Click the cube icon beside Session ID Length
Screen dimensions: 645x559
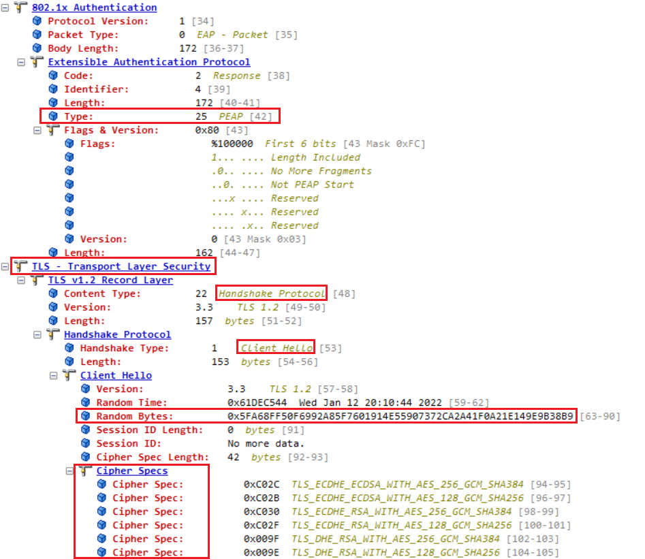pyautogui.click(x=86, y=430)
